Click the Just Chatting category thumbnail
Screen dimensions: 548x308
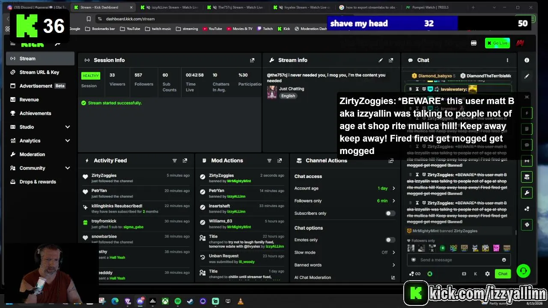(272, 92)
